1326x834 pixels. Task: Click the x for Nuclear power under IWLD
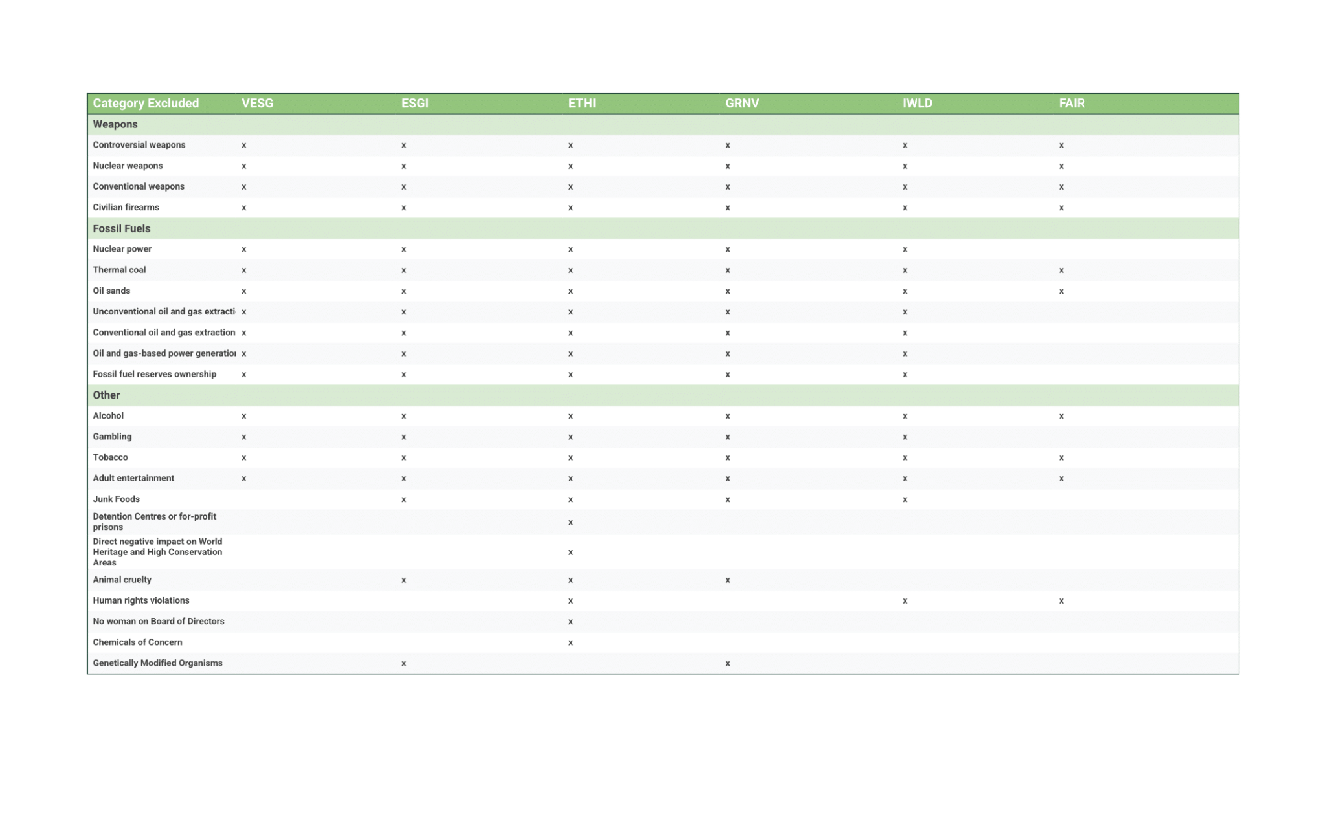(x=905, y=250)
